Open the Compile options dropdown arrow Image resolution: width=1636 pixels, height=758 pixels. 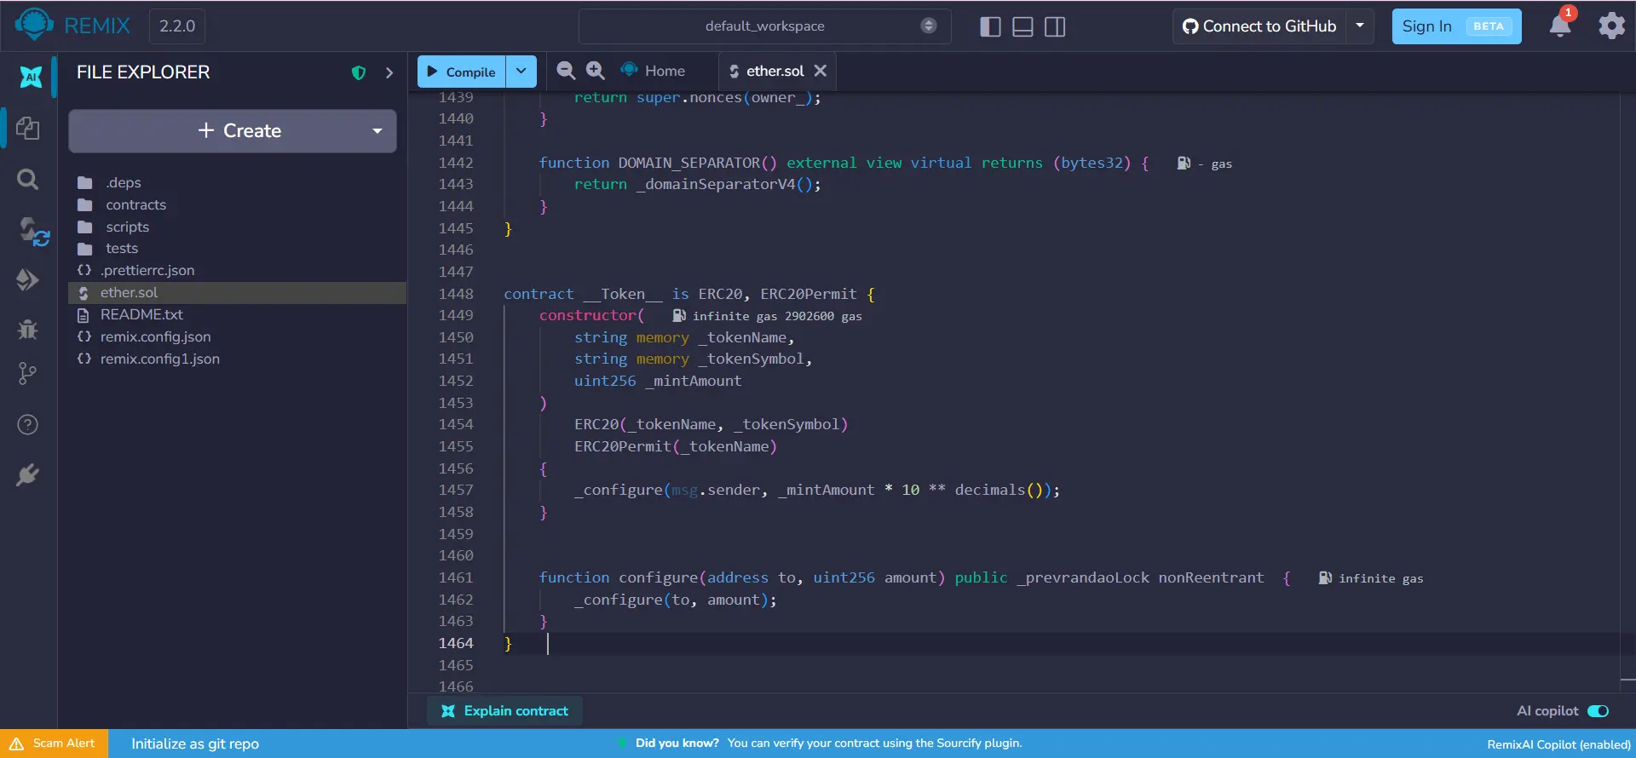pyautogui.click(x=521, y=72)
